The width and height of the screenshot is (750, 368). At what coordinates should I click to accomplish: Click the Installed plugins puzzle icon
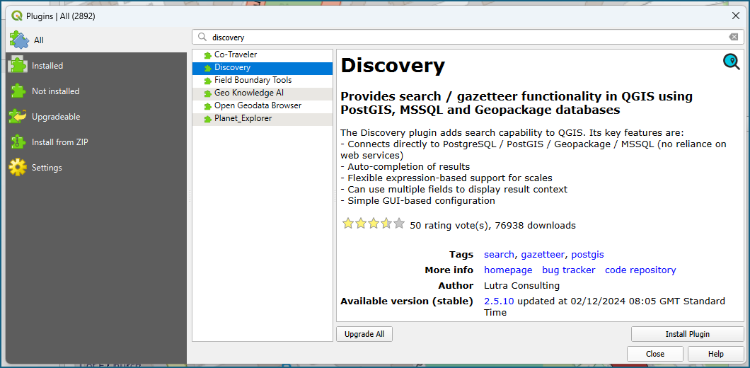pyautogui.click(x=18, y=66)
